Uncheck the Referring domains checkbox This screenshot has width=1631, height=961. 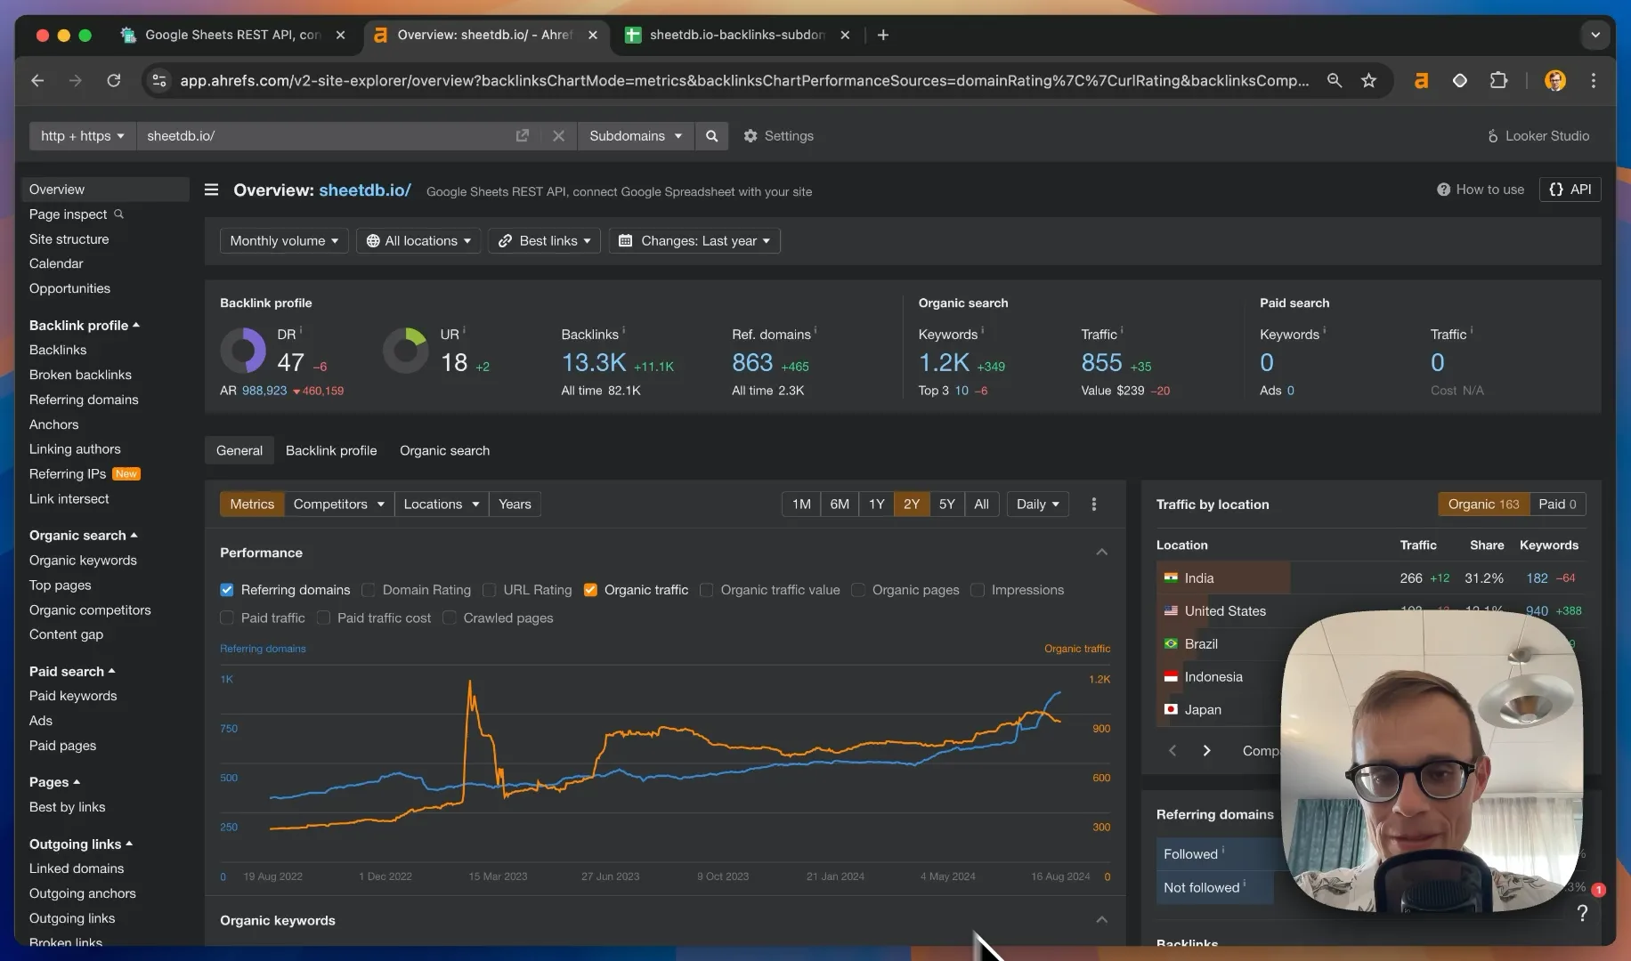(x=227, y=590)
